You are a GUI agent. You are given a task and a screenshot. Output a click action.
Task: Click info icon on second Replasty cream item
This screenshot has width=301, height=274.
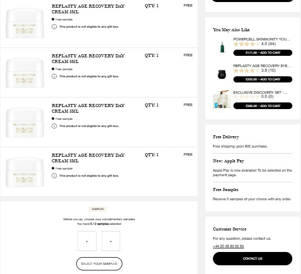coord(54,76)
